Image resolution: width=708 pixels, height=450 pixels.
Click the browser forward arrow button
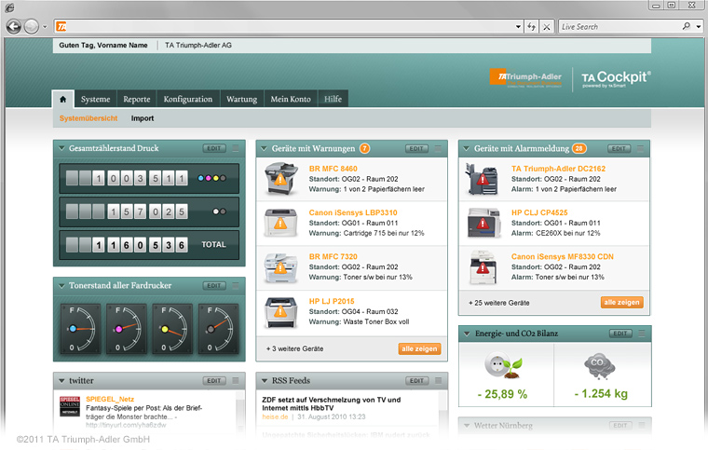pos(31,27)
